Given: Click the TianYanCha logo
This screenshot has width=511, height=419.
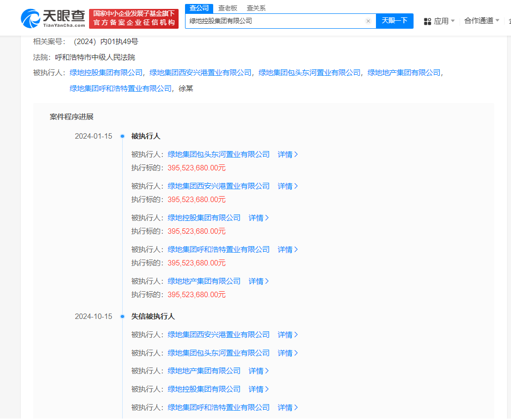Looking at the screenshot, I should (53, 19).
